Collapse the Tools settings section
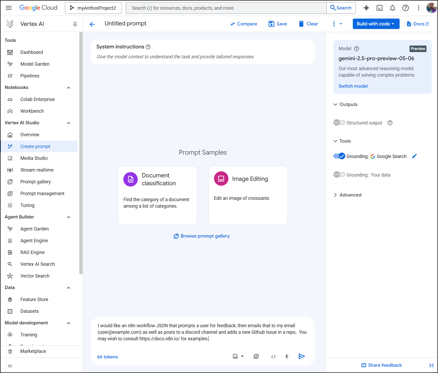This screenshot has height=373, width=438. click(335, 141)
